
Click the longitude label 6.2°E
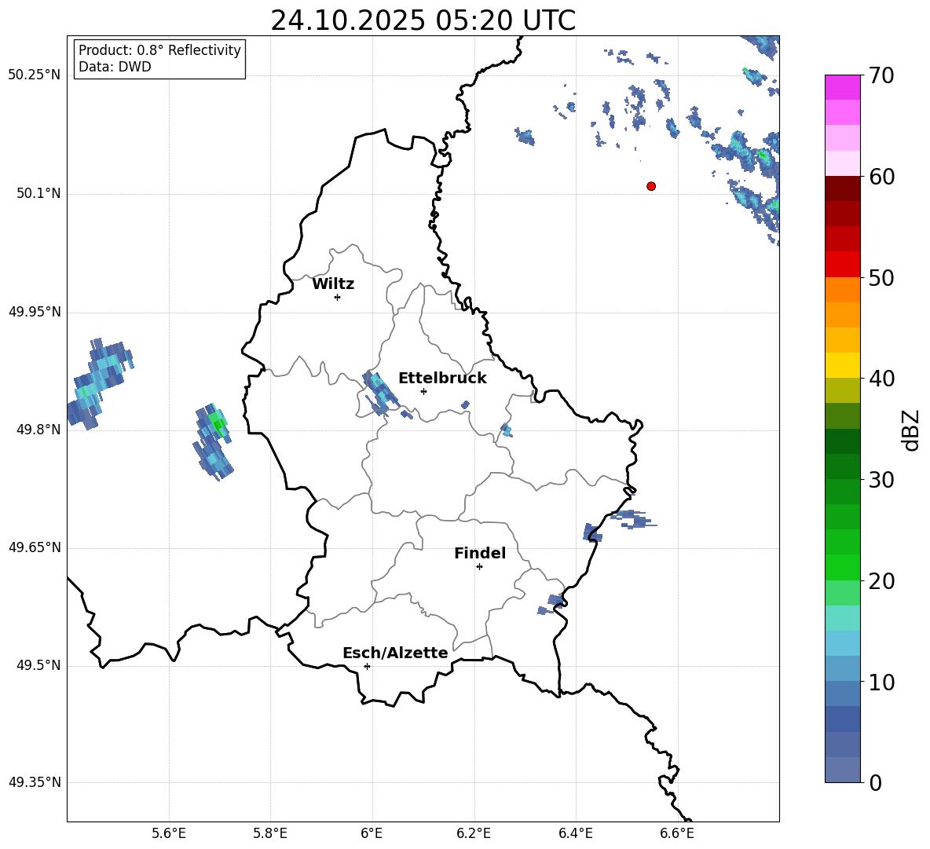coord(474,833)
